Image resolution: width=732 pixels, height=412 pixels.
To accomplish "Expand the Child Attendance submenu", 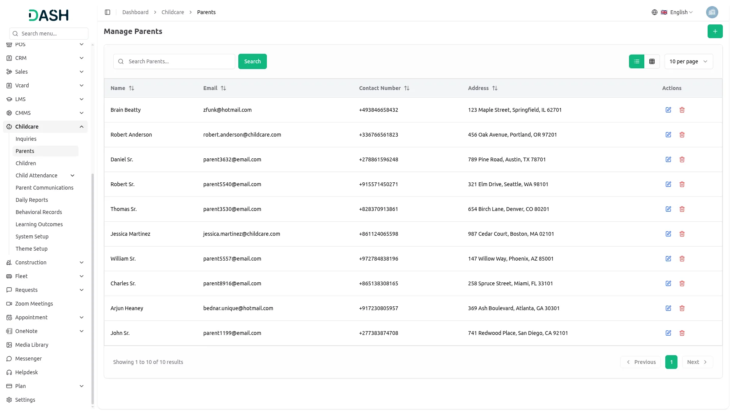I will [72, 175].
